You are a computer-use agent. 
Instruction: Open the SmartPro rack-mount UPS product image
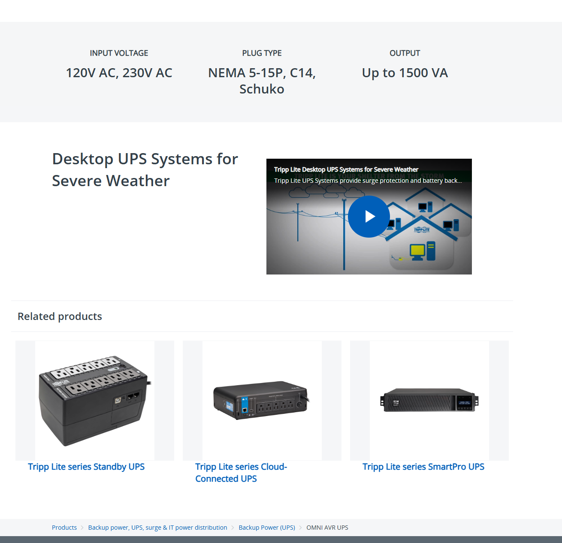[429, 400]
